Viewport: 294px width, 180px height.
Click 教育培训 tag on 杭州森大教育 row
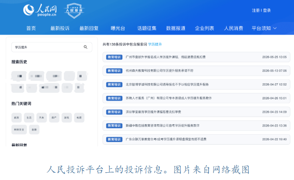[114, 71]
